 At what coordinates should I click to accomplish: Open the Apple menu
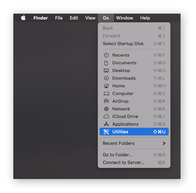pyautogui.click(x=23, y=18)
